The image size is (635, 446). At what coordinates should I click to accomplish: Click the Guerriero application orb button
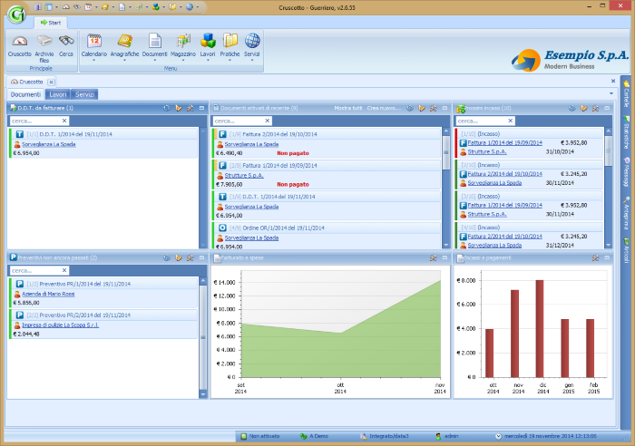tap(16, 15)
